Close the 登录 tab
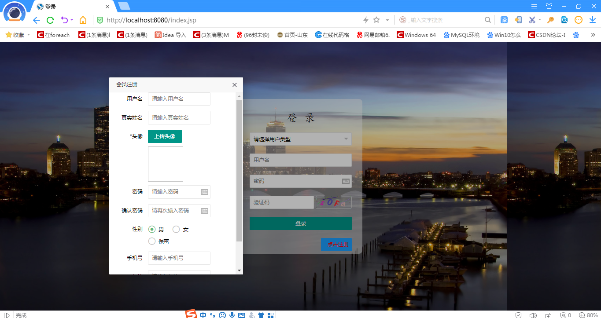The image size is (601, 318). click(x=108, y=7)
